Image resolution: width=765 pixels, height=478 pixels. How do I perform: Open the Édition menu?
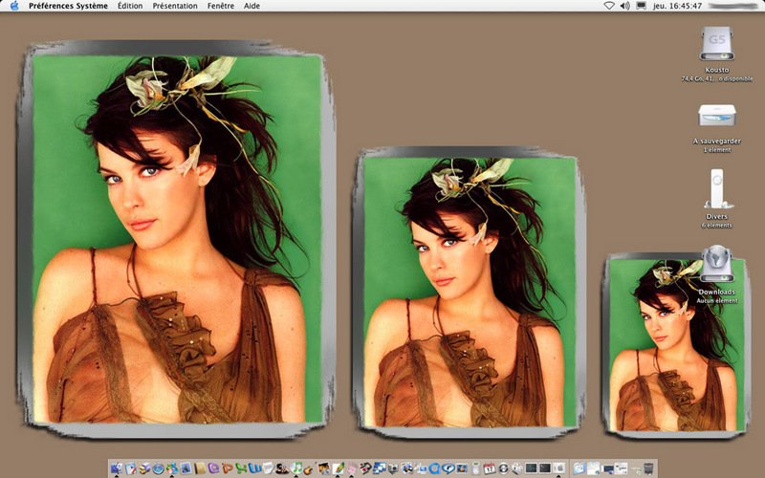pyautogui.click(x=130, y=6)
